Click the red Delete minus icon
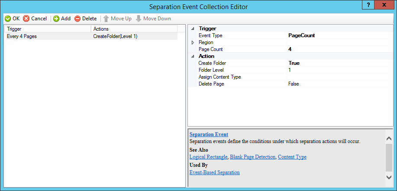 77,19
